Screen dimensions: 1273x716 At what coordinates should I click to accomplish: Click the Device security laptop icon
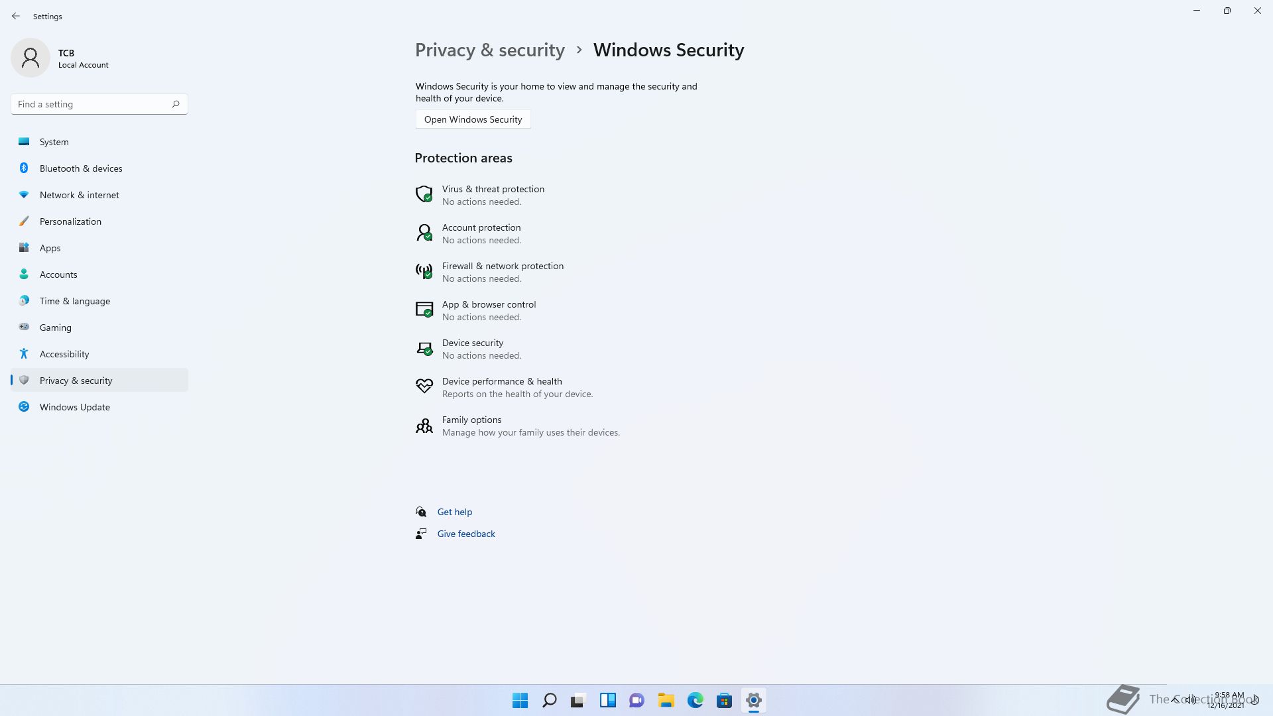tap(424, 349)
